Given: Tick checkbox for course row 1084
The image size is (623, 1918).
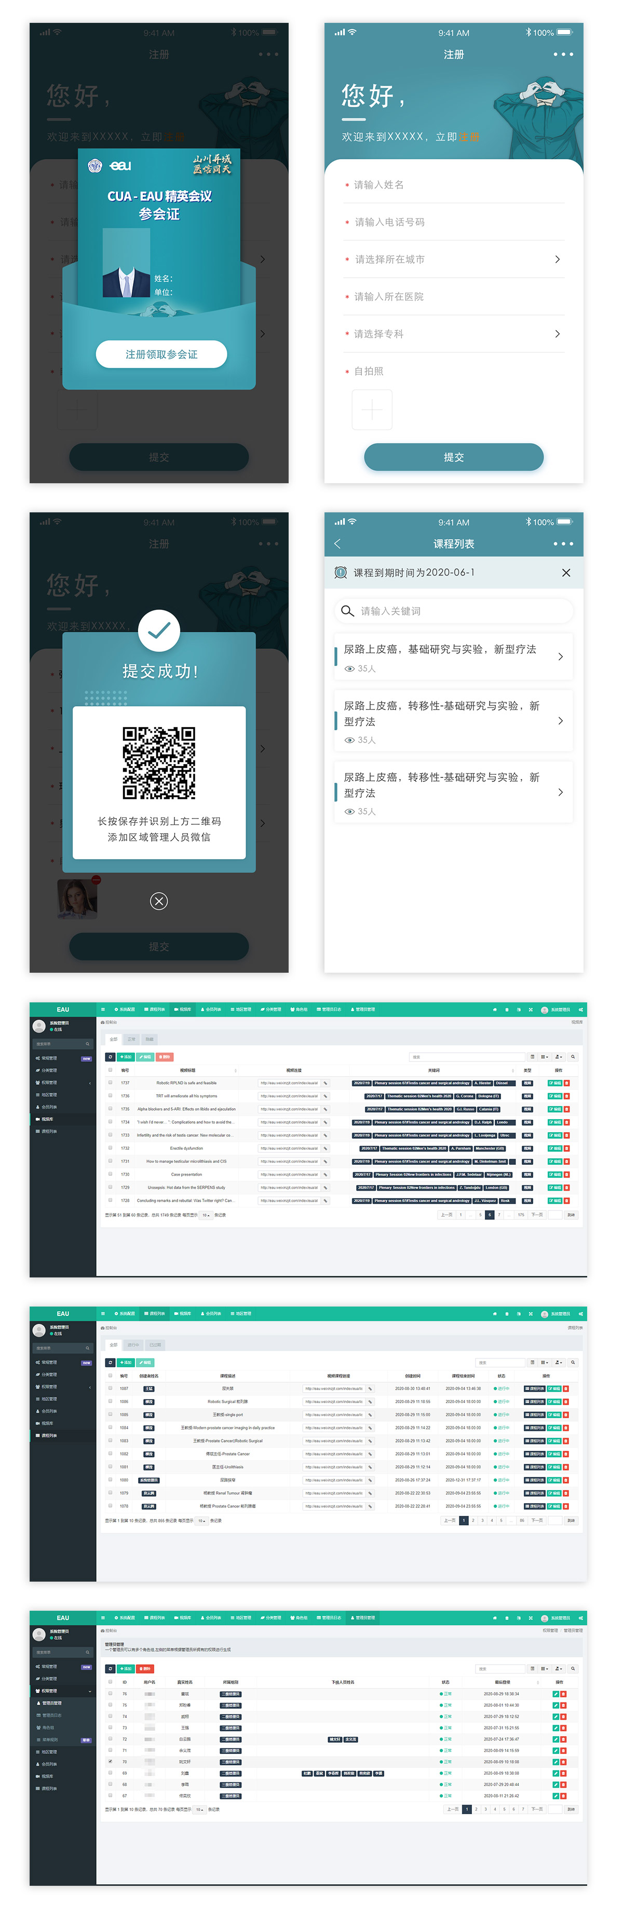Looking at the screenshot, I should click(x=110, y=1427).
